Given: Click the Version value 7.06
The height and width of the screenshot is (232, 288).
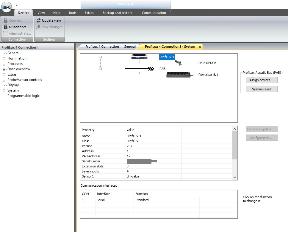Looking at the screenshot, I should point(130,146).
